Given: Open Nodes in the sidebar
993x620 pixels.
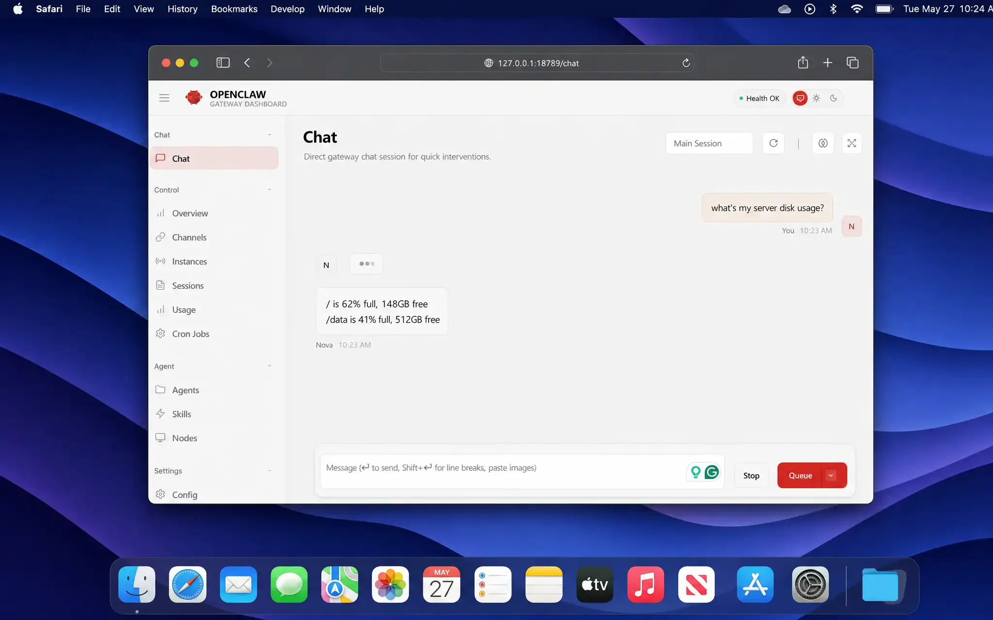Looking at the screenshot, I should [x=214, y=438].
